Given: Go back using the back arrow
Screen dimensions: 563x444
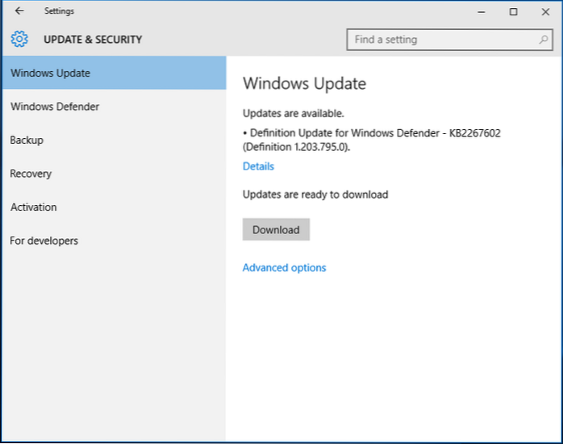Looking at the screenshot, I should tap(19, 11).
